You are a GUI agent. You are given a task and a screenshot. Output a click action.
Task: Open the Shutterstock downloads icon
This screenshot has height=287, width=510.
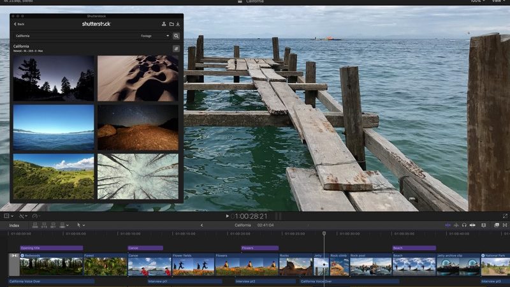[178, 24]
